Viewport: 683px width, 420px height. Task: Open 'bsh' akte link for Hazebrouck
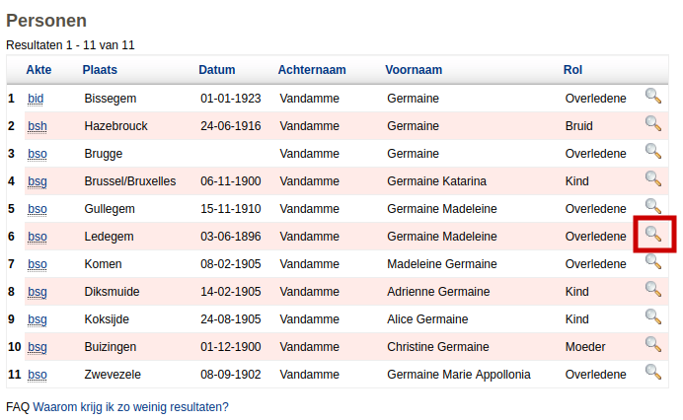coord(38,126)
